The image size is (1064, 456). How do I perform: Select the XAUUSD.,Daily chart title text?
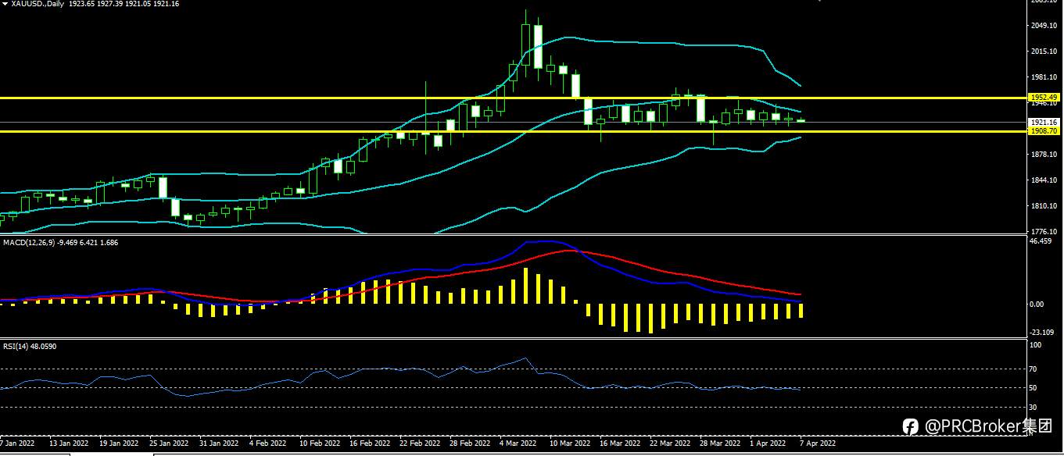click(x=37, y=4)
